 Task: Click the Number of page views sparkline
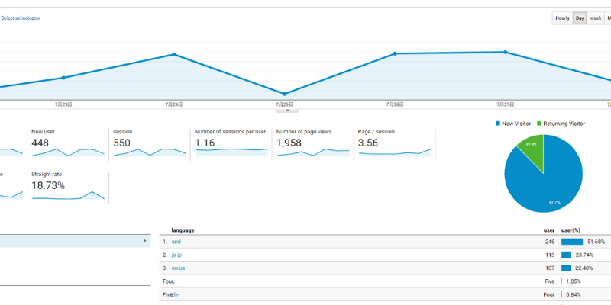coord(312,152)
